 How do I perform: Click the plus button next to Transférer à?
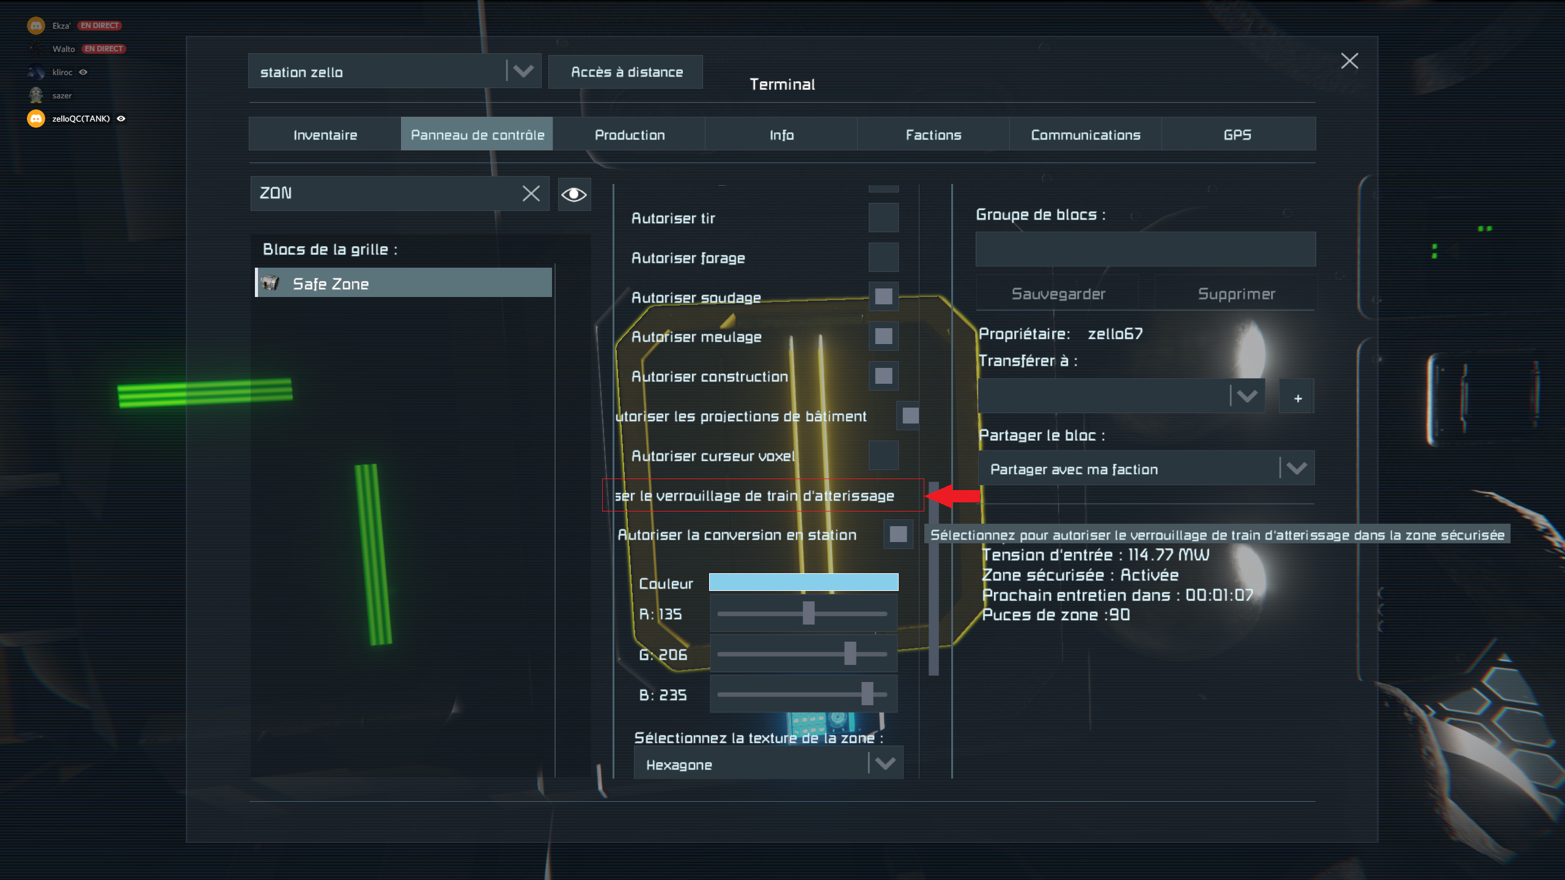pos(1297,397)
